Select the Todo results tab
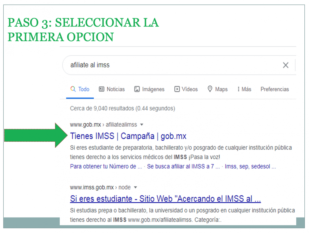This screenshot has width=309, height=233. point(80,89)
